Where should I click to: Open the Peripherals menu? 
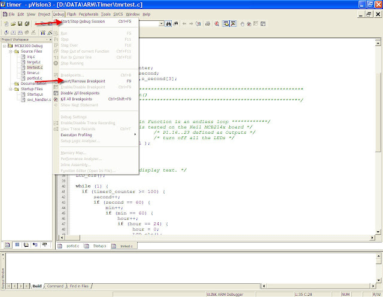(x=89, y=14)
